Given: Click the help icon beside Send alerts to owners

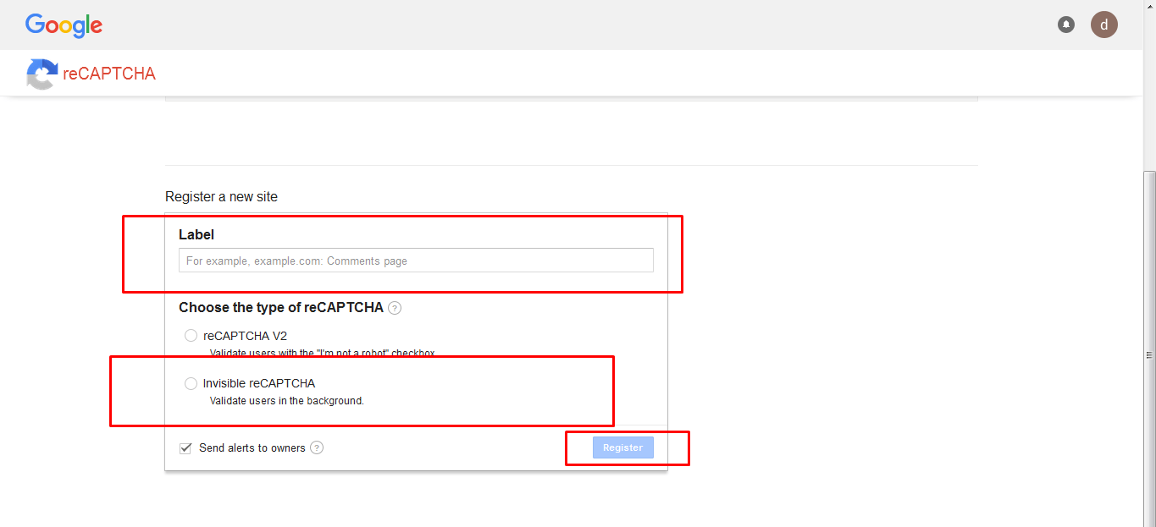Looking at the screenshot, I should pyautogui.click(x=316, y=447).
